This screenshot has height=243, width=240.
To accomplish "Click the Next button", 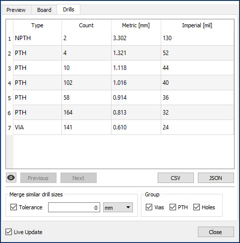I will pyautogui.click(x=78, y=178).
